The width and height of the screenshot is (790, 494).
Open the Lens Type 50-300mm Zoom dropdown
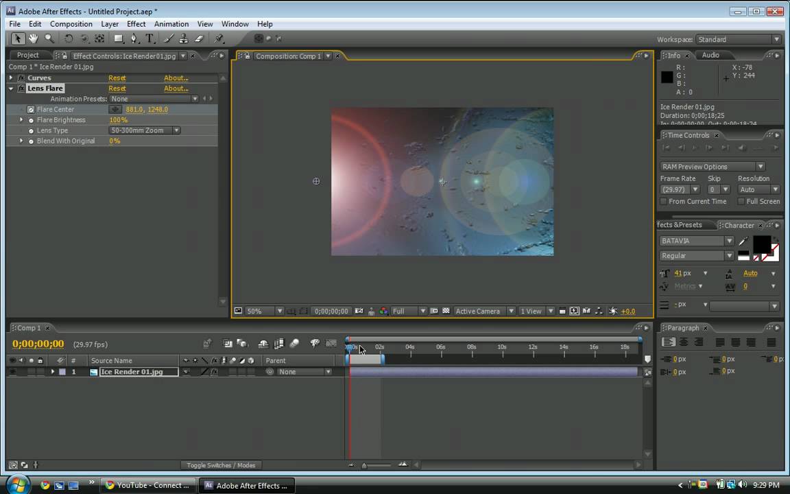pyautogui.click(x=145, y=130)
